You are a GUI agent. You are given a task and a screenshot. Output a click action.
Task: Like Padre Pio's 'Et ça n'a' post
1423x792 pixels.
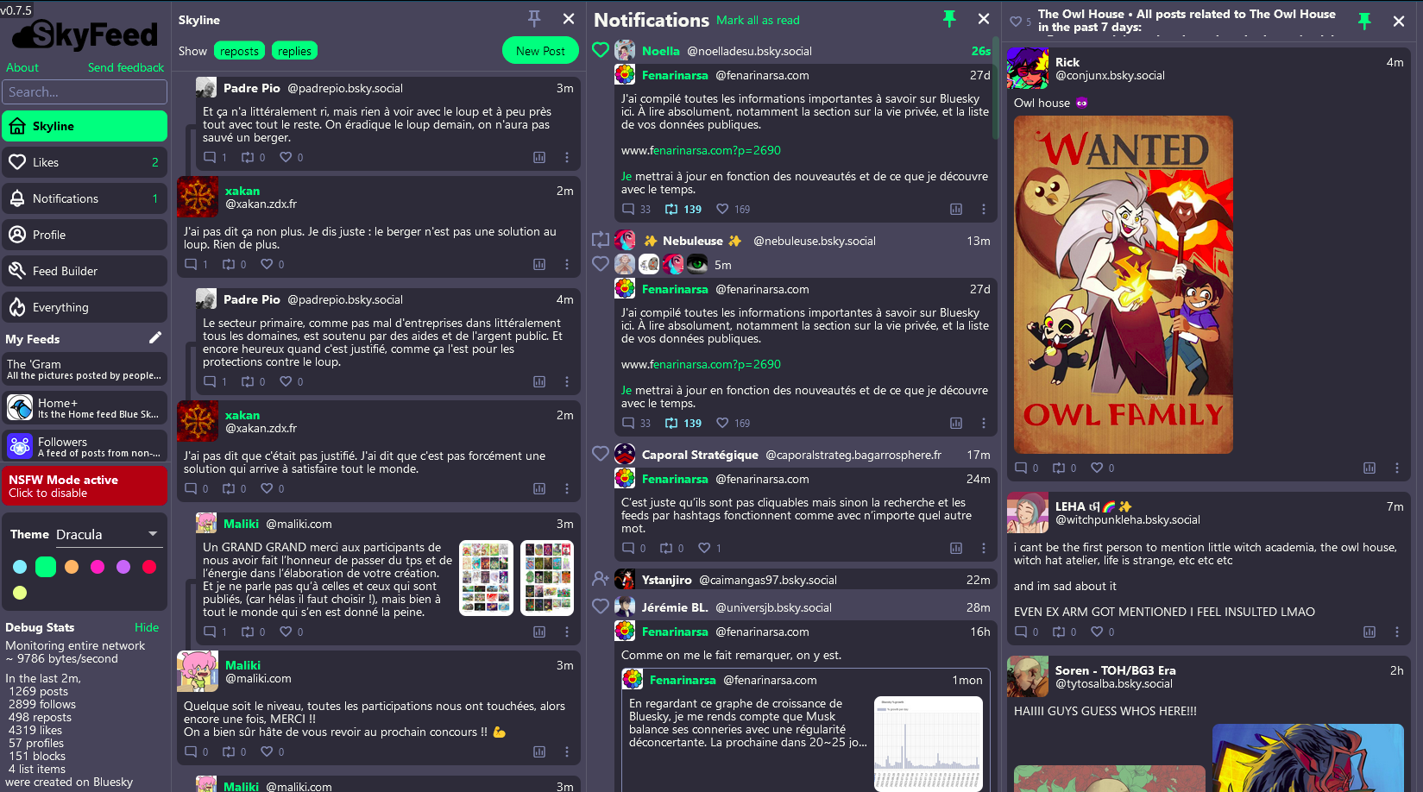286,157
